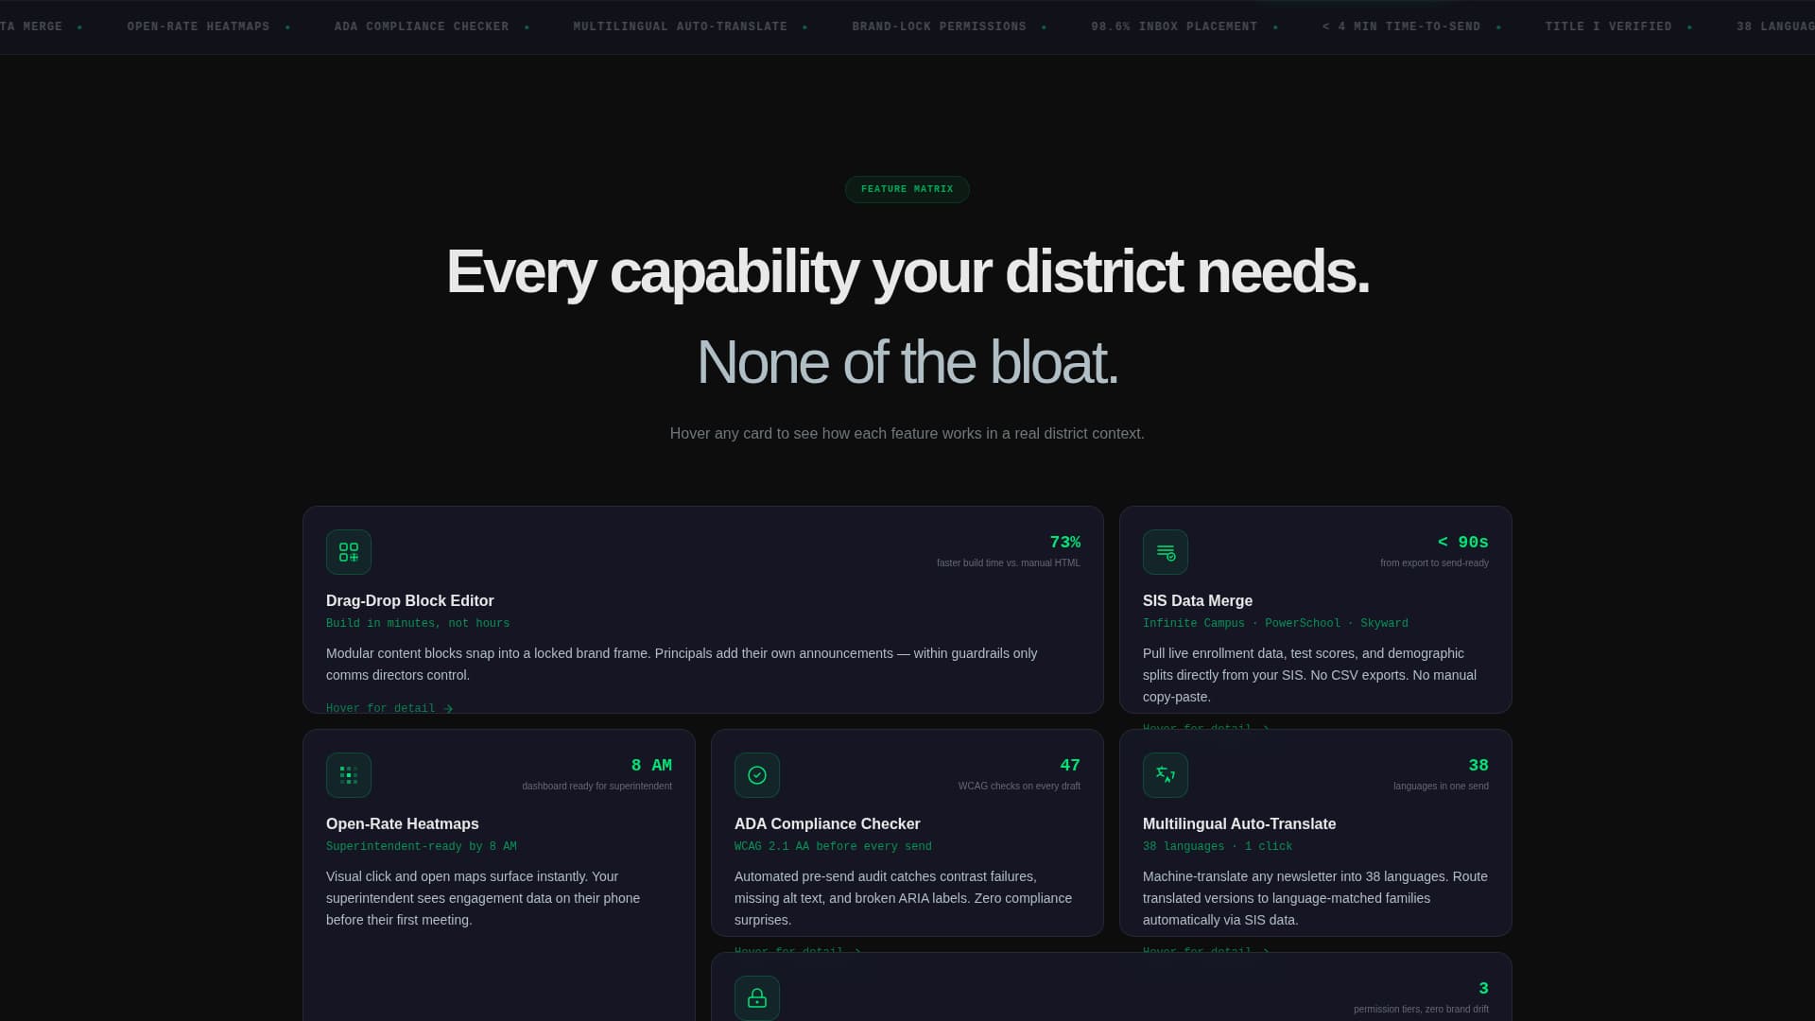Click the '< 90s' statistic

pyautogui.click(x=1463, y=543)
